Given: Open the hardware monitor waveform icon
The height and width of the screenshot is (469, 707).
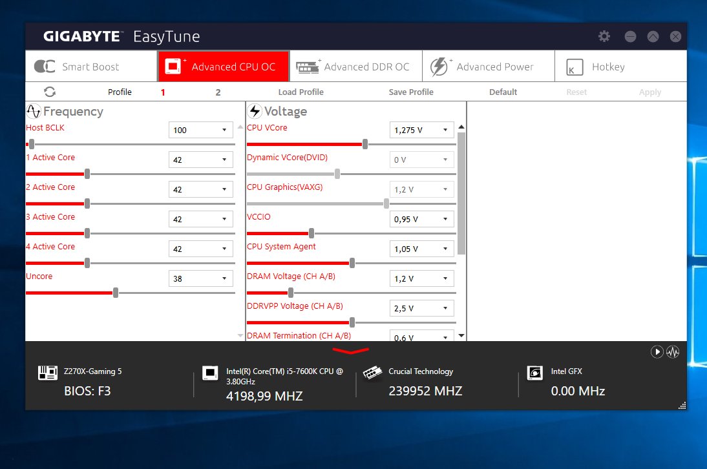Looking at the screenshot, I should click(673, 352).
